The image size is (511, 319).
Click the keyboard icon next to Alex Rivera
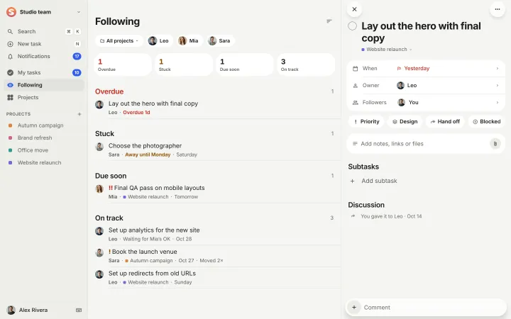pyautogui.click(x=79, y=310)
